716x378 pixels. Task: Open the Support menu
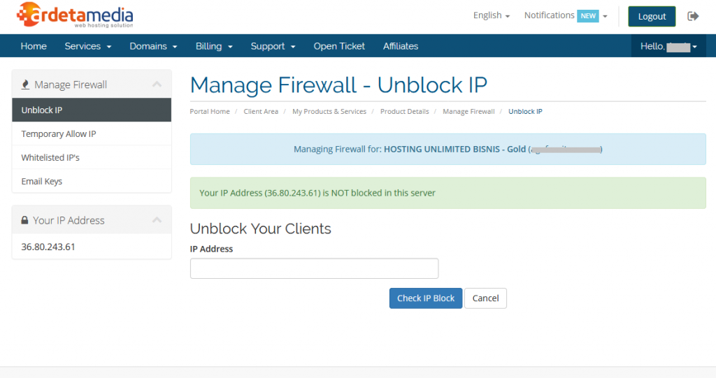coord(273,46)
